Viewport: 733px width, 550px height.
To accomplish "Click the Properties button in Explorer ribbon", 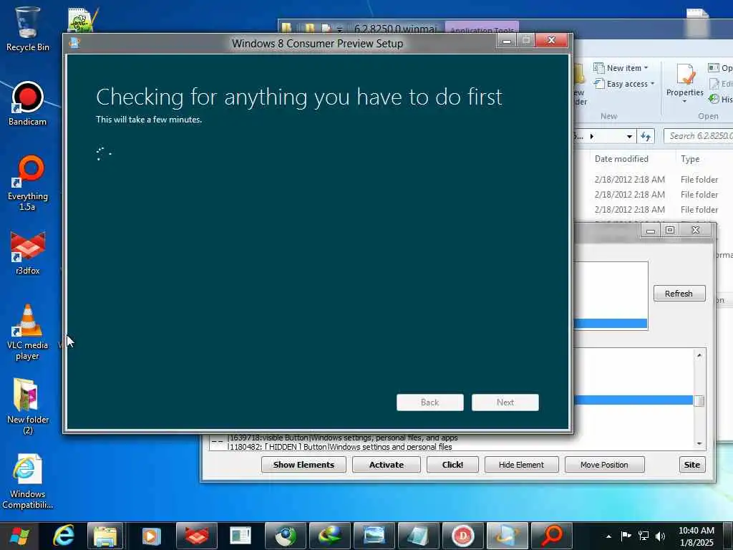I will pos(685,83).
